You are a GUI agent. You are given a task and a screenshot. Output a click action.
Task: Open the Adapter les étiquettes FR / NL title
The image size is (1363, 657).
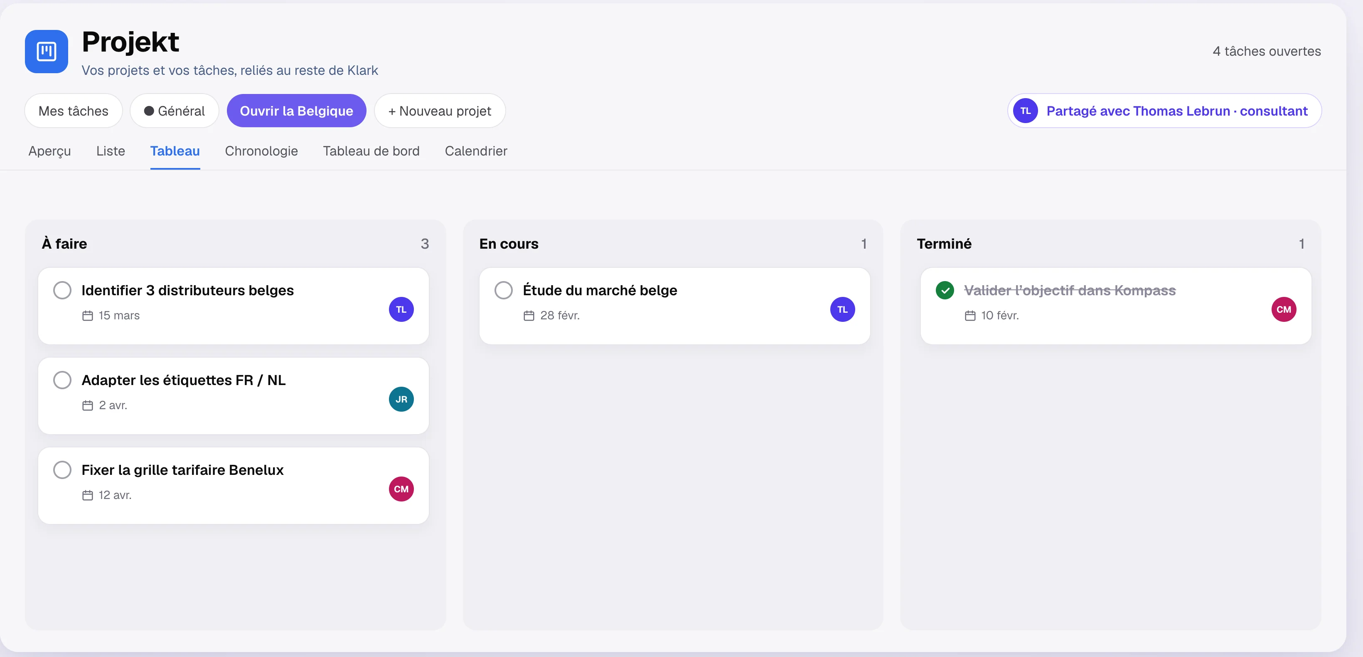[184, 380]
